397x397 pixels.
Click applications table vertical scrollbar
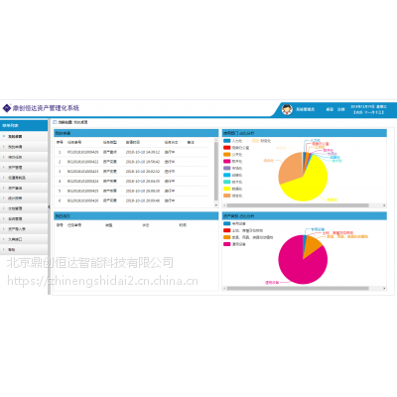point(216,171)
